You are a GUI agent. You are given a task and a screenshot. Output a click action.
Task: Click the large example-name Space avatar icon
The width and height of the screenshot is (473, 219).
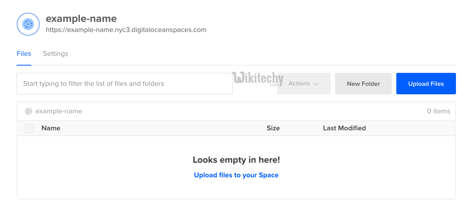click(28, 24)
